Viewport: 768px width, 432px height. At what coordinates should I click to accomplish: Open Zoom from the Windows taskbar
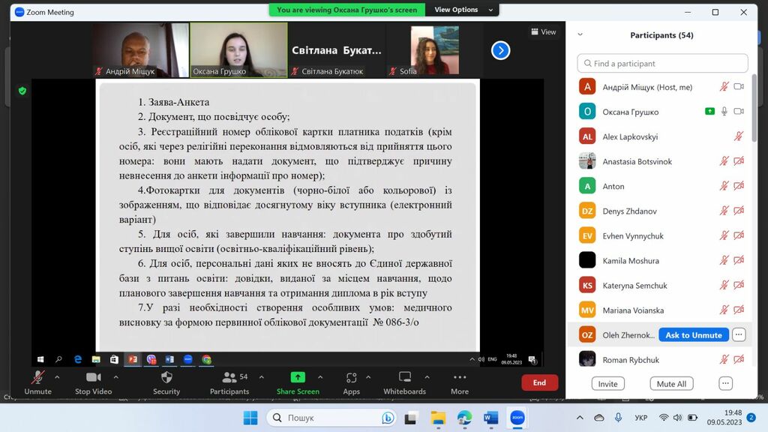click(517, 417)
